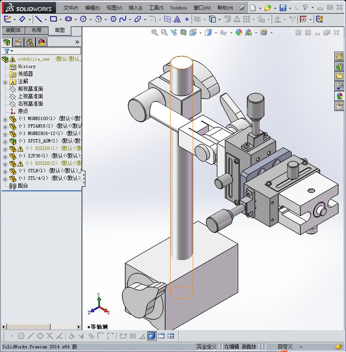Toggle four-view viewport layout icon

[x=171, y=336]
